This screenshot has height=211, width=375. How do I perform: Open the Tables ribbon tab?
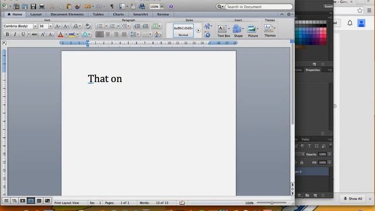pyautogui.click(x=98, y=14)
